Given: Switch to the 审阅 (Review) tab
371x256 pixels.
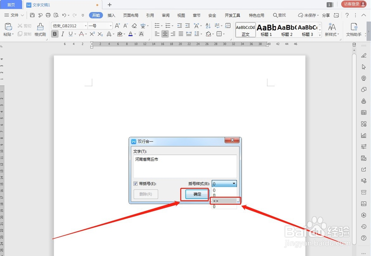Looking at the screenshot, I should click(165, 15).
